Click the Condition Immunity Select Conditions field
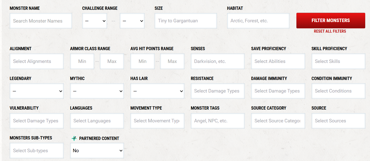Screen dimensions: 370x161 (x=338, y=91)
